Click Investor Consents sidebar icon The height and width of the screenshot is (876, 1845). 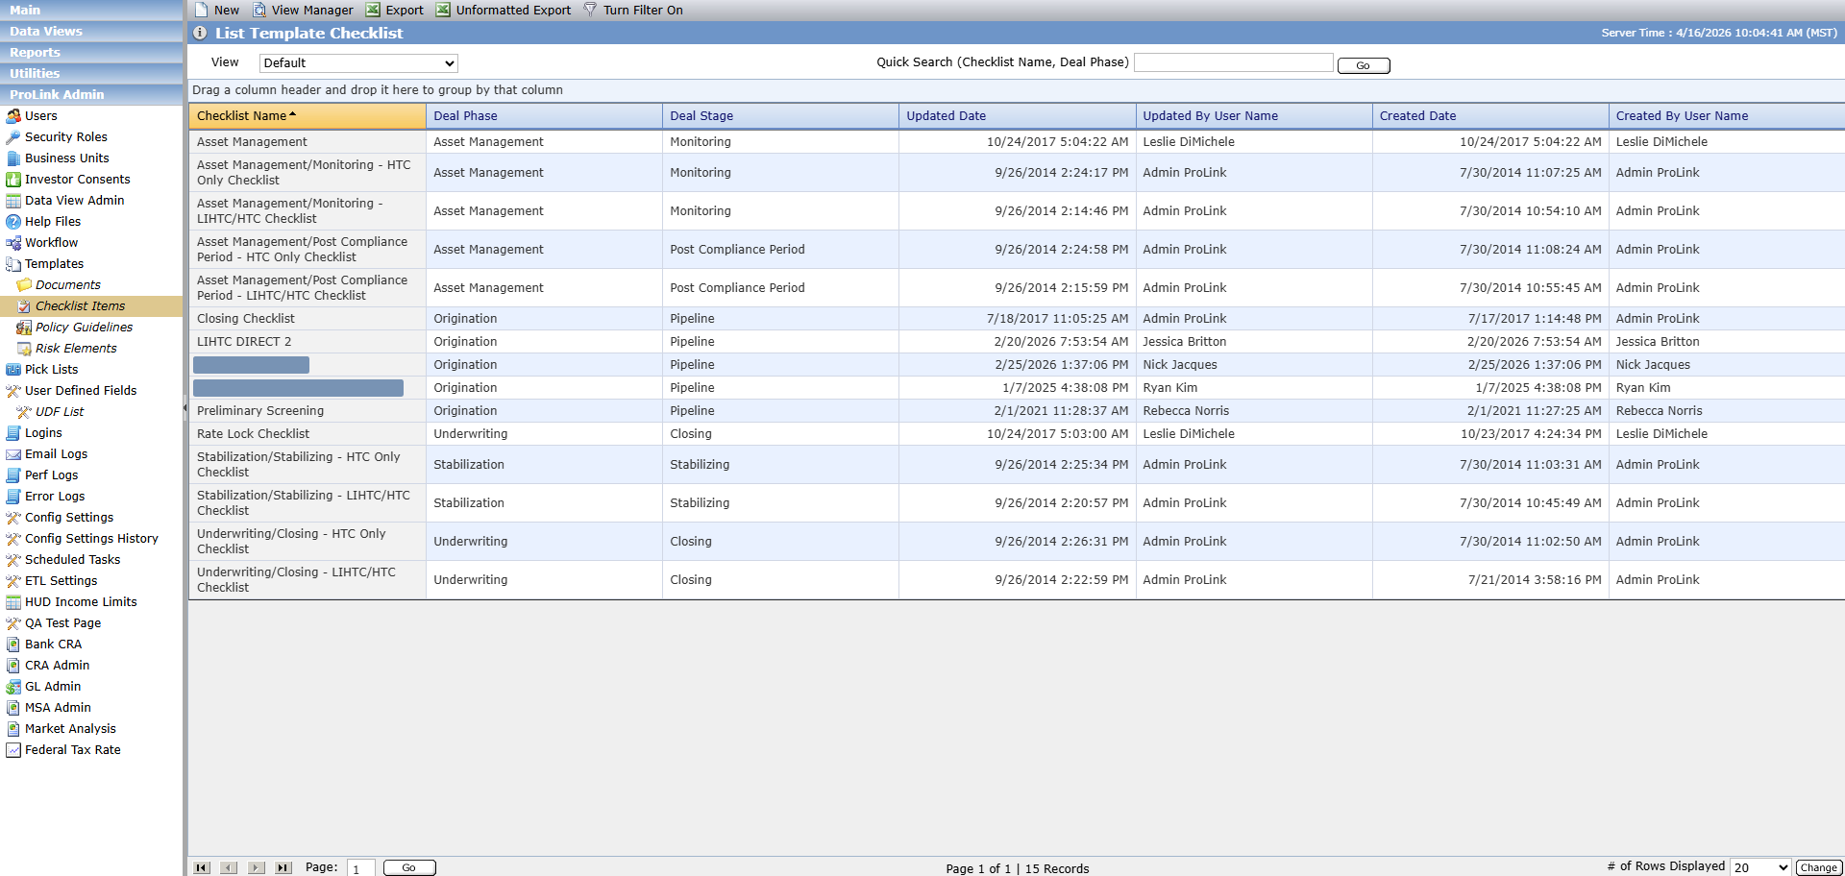[13, 180]
